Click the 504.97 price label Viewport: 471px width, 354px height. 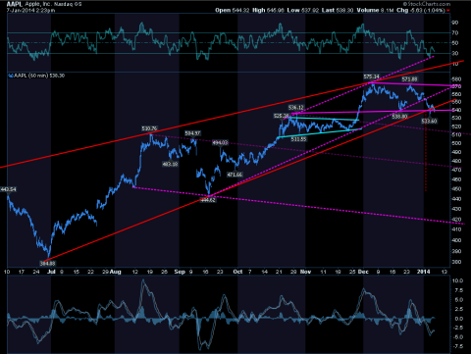click(x=192, y=133)
